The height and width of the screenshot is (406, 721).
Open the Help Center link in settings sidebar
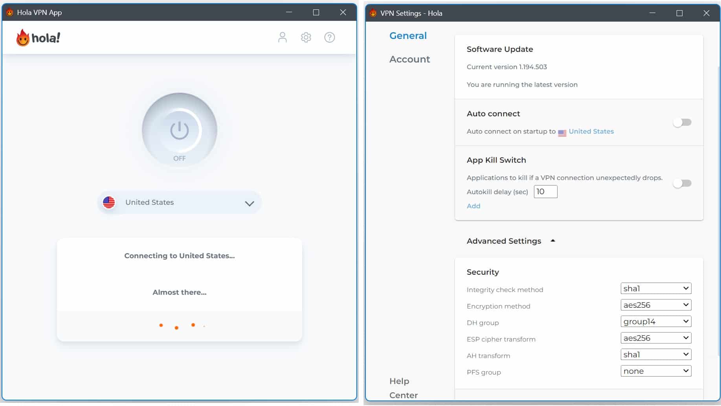click(404, 388)
